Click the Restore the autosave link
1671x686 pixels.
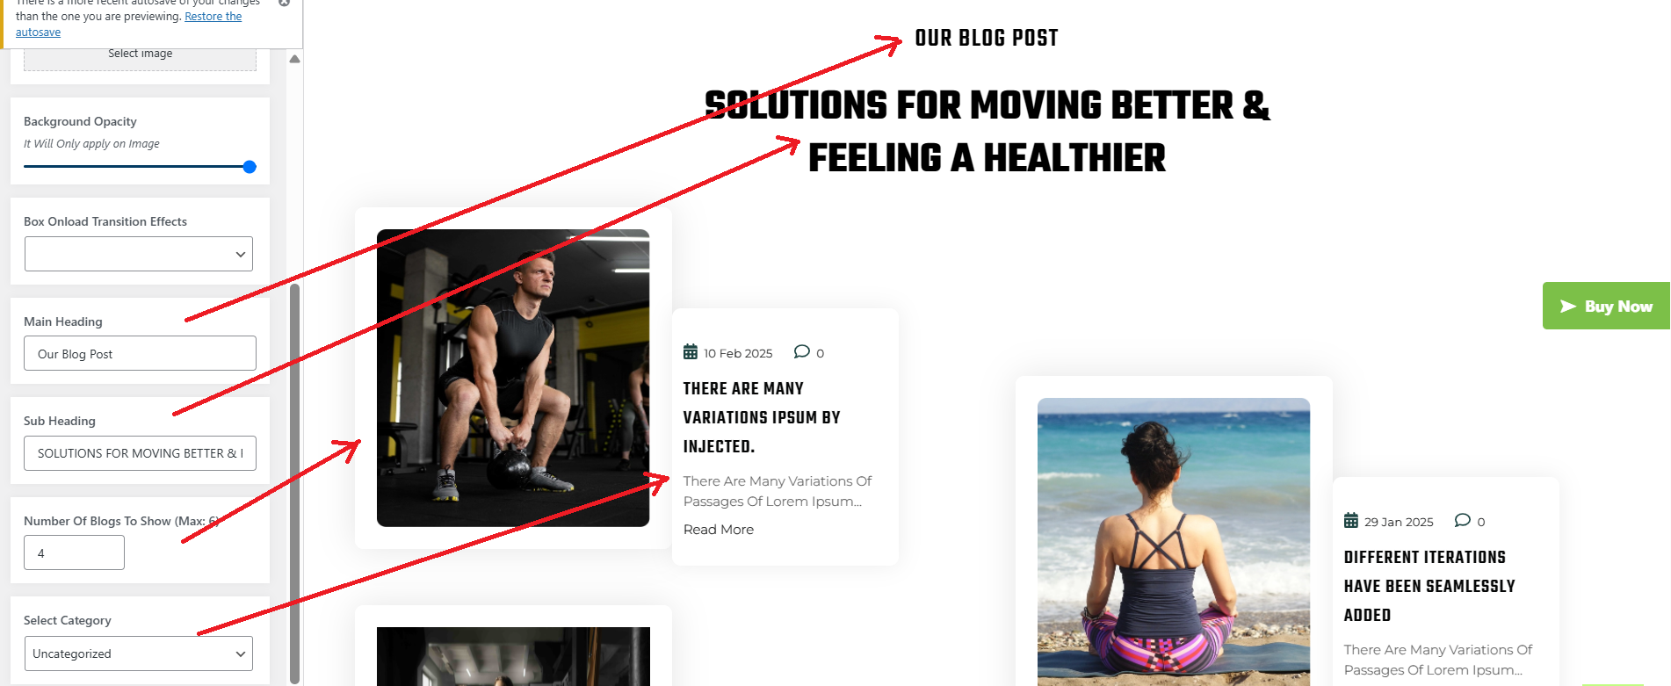(x=128, y=24)
